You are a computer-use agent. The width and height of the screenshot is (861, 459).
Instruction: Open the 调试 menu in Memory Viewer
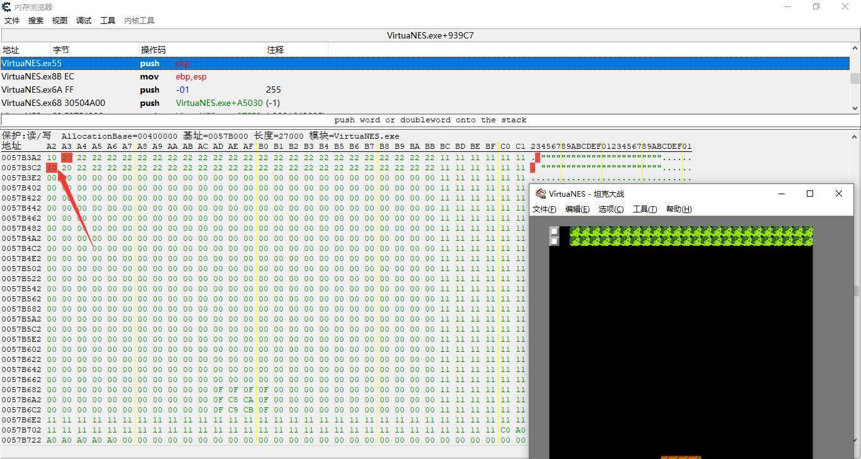click(84, 21)
